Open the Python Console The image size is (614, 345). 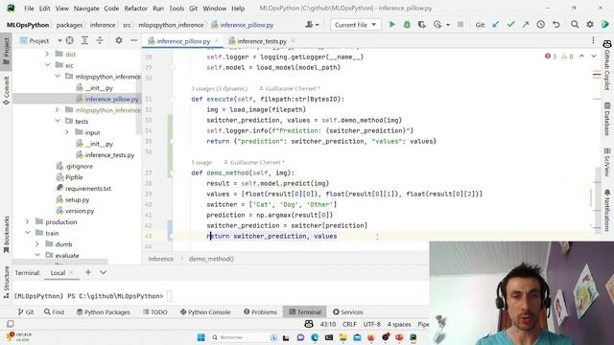[x=205, y=311]
